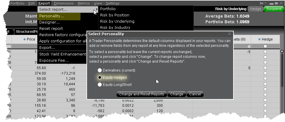Viewport: 285px width, 122px height.
Task: Choose Designer... from the Report menu
Action: 49,22
